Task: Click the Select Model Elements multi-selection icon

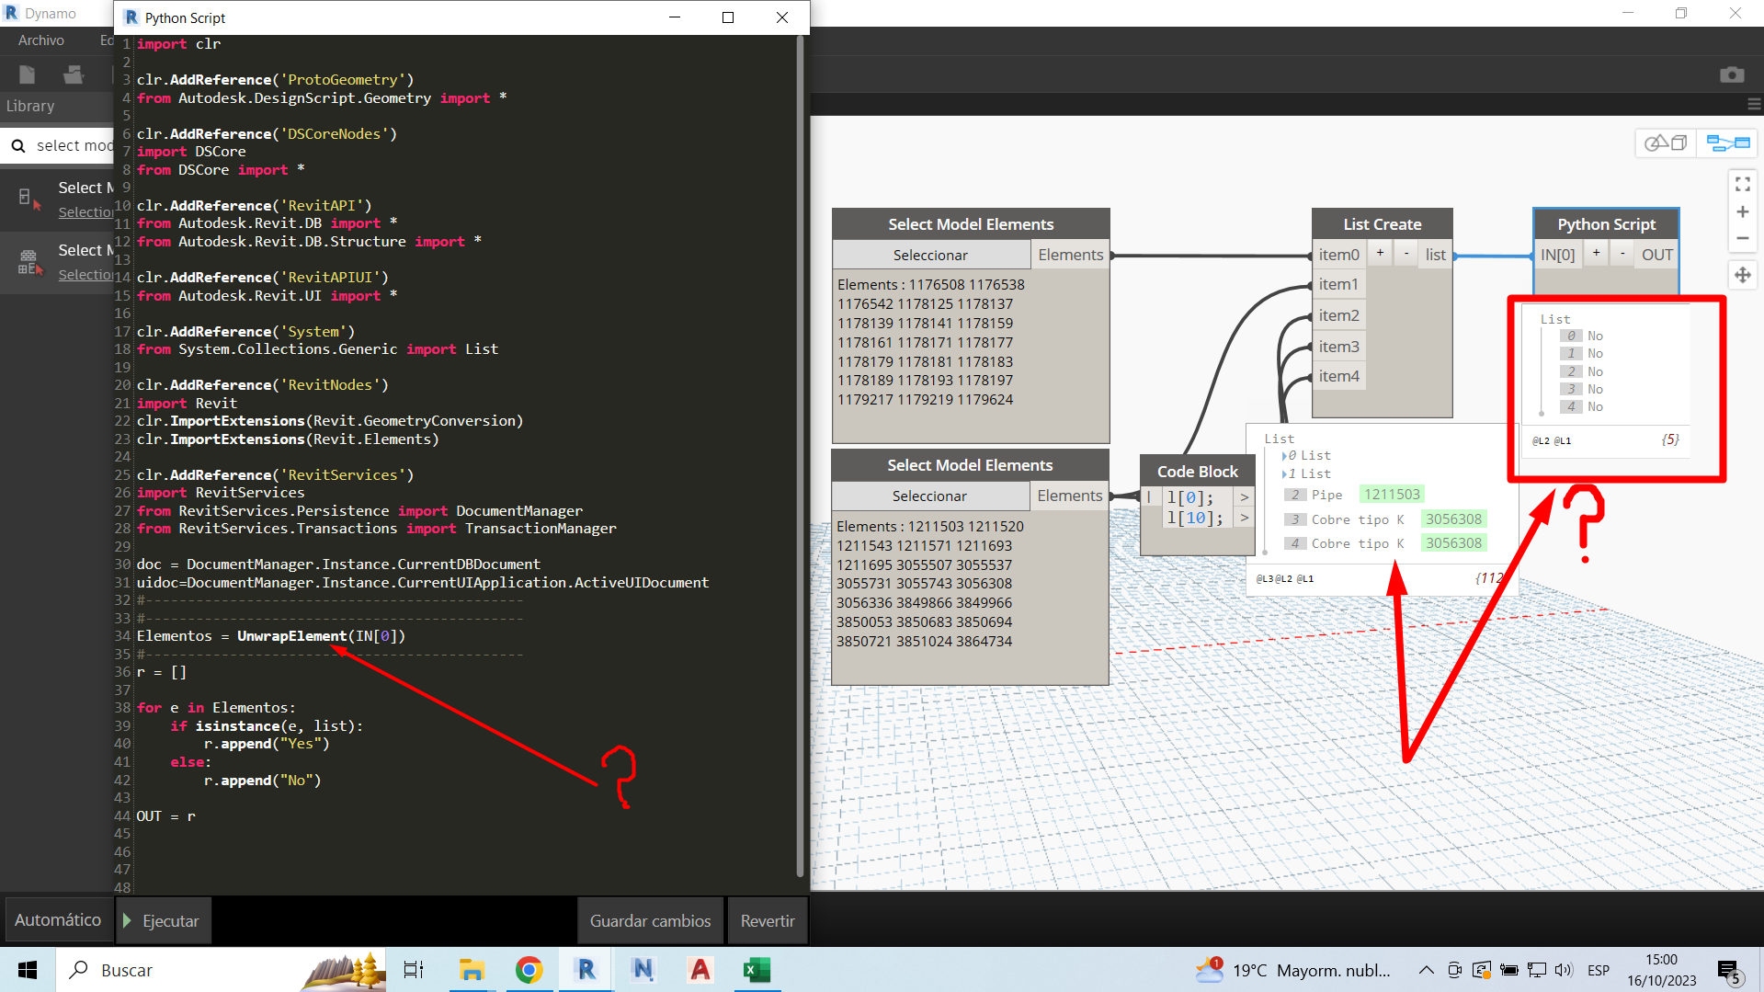Action: point(29,262)
